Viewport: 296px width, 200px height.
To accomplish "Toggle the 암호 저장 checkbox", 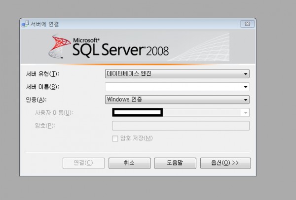I will (x=115, y=138).
